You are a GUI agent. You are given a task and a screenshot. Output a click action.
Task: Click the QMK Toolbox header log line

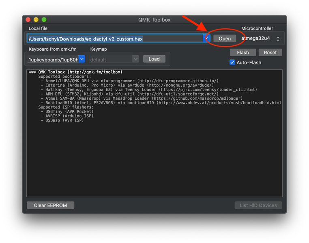pos(75,72)
